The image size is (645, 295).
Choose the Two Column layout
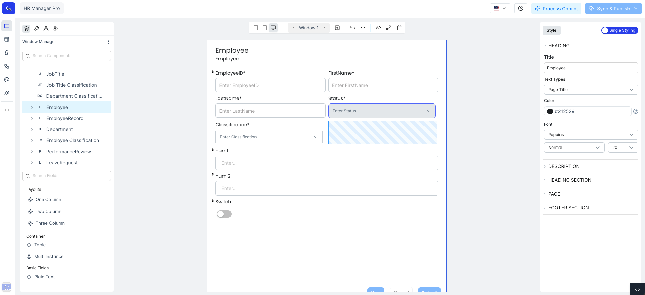[48, 212]
